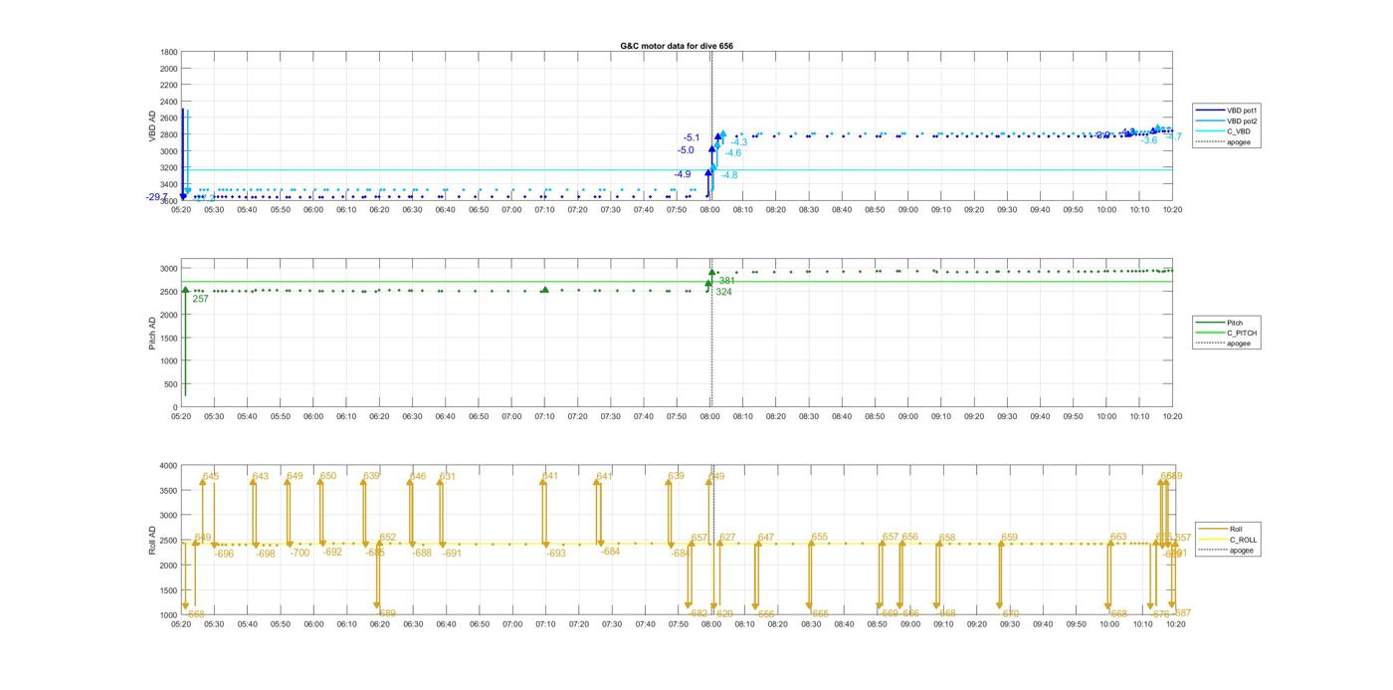Click the '500' tick on Pitch axis

[x=171, y=384]
